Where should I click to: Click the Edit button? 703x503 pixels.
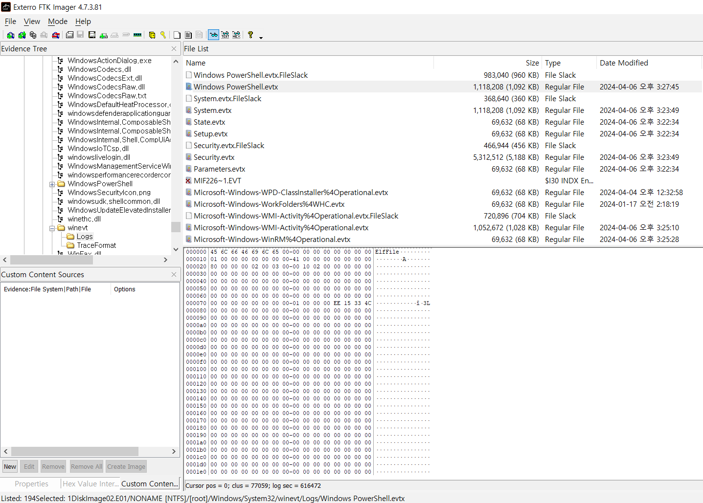tap(29, 467)
